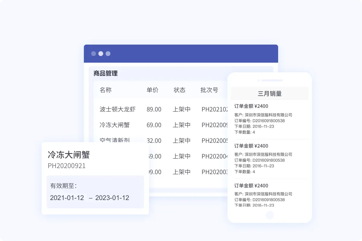Click the first browser window dot icon
The width and height of the screenshot is (362, 241).
coord(94,53)
